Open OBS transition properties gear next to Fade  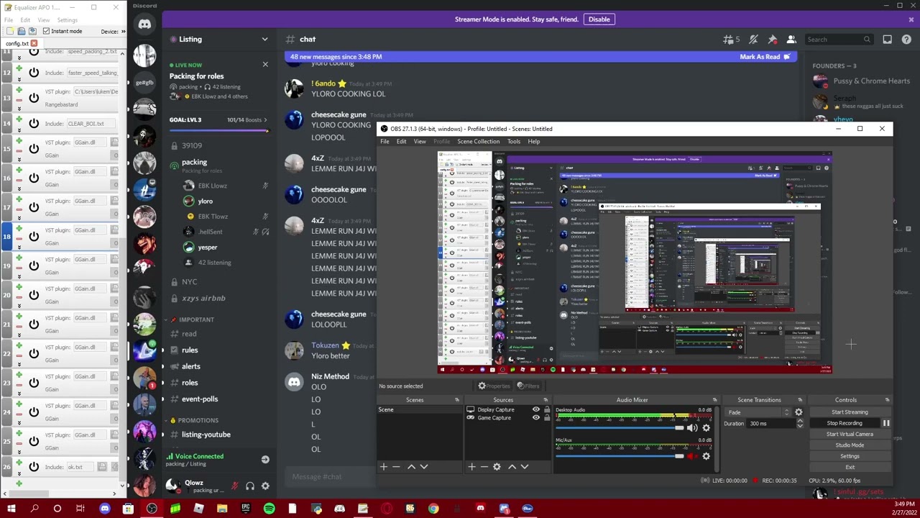click(799, 412)
